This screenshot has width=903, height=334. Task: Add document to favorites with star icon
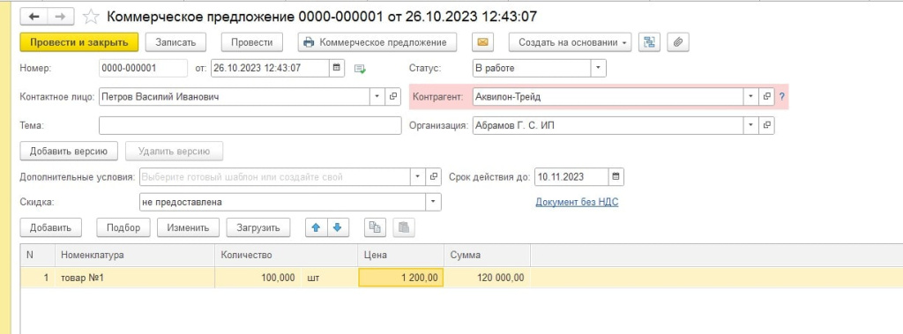(91, 17)
